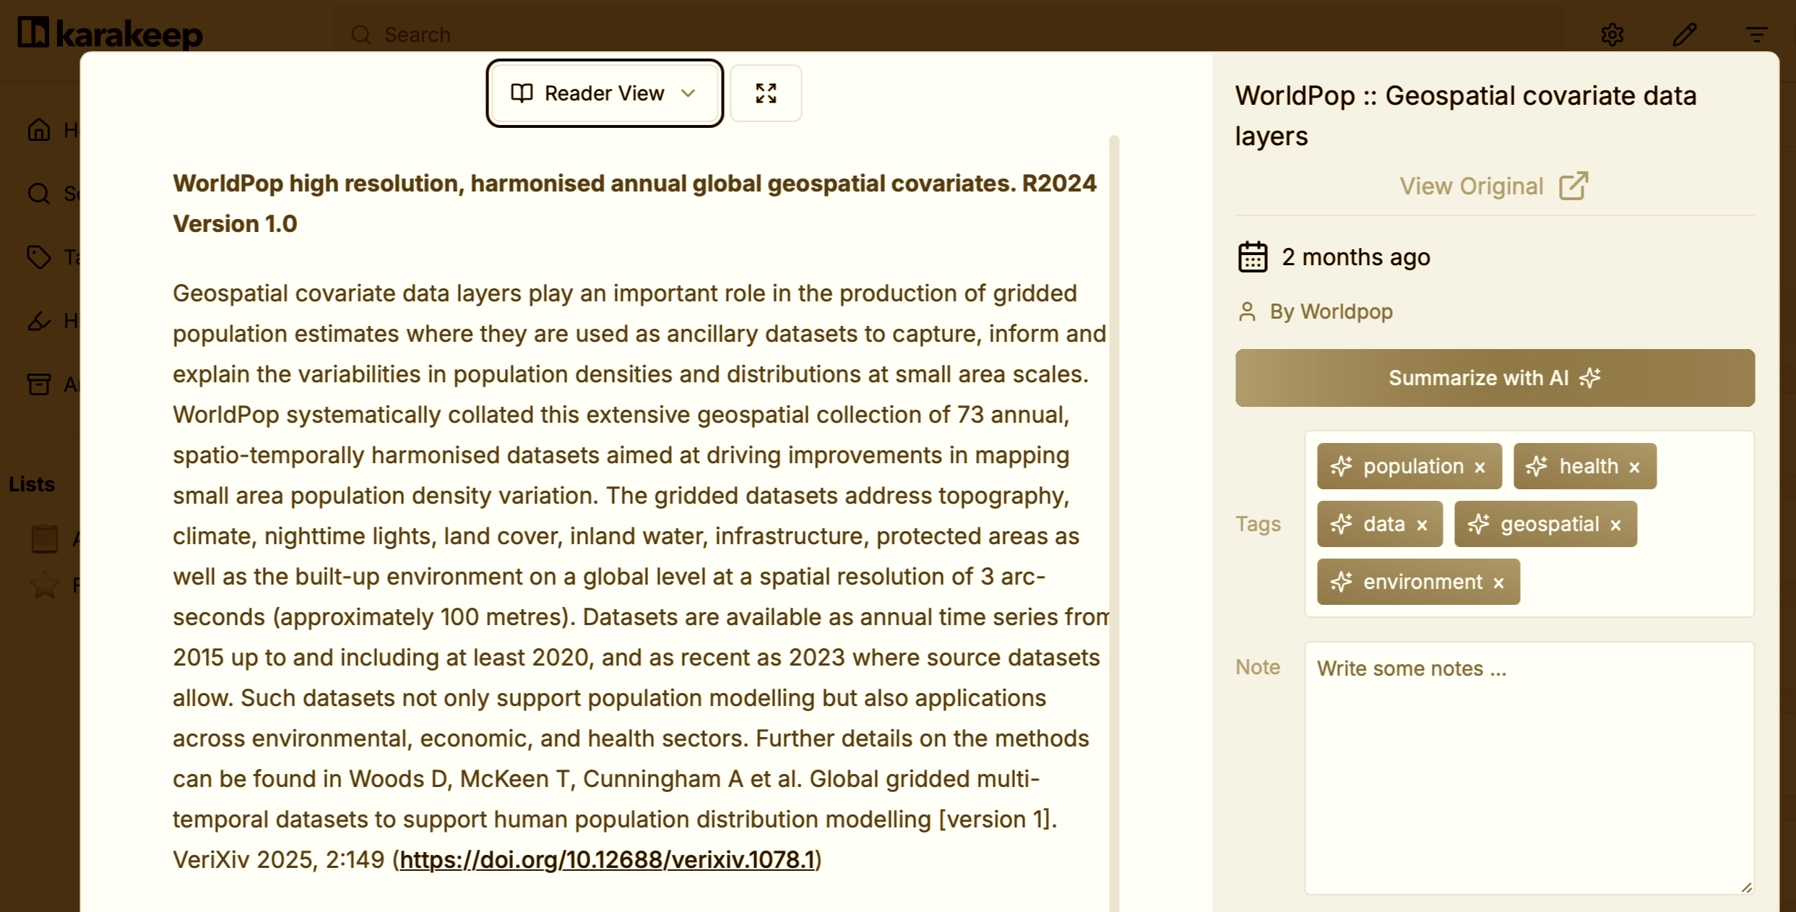Click the Highlights icon in sidebar
Viewport: 1796px width, 912px height.
(x=39, y=320)
